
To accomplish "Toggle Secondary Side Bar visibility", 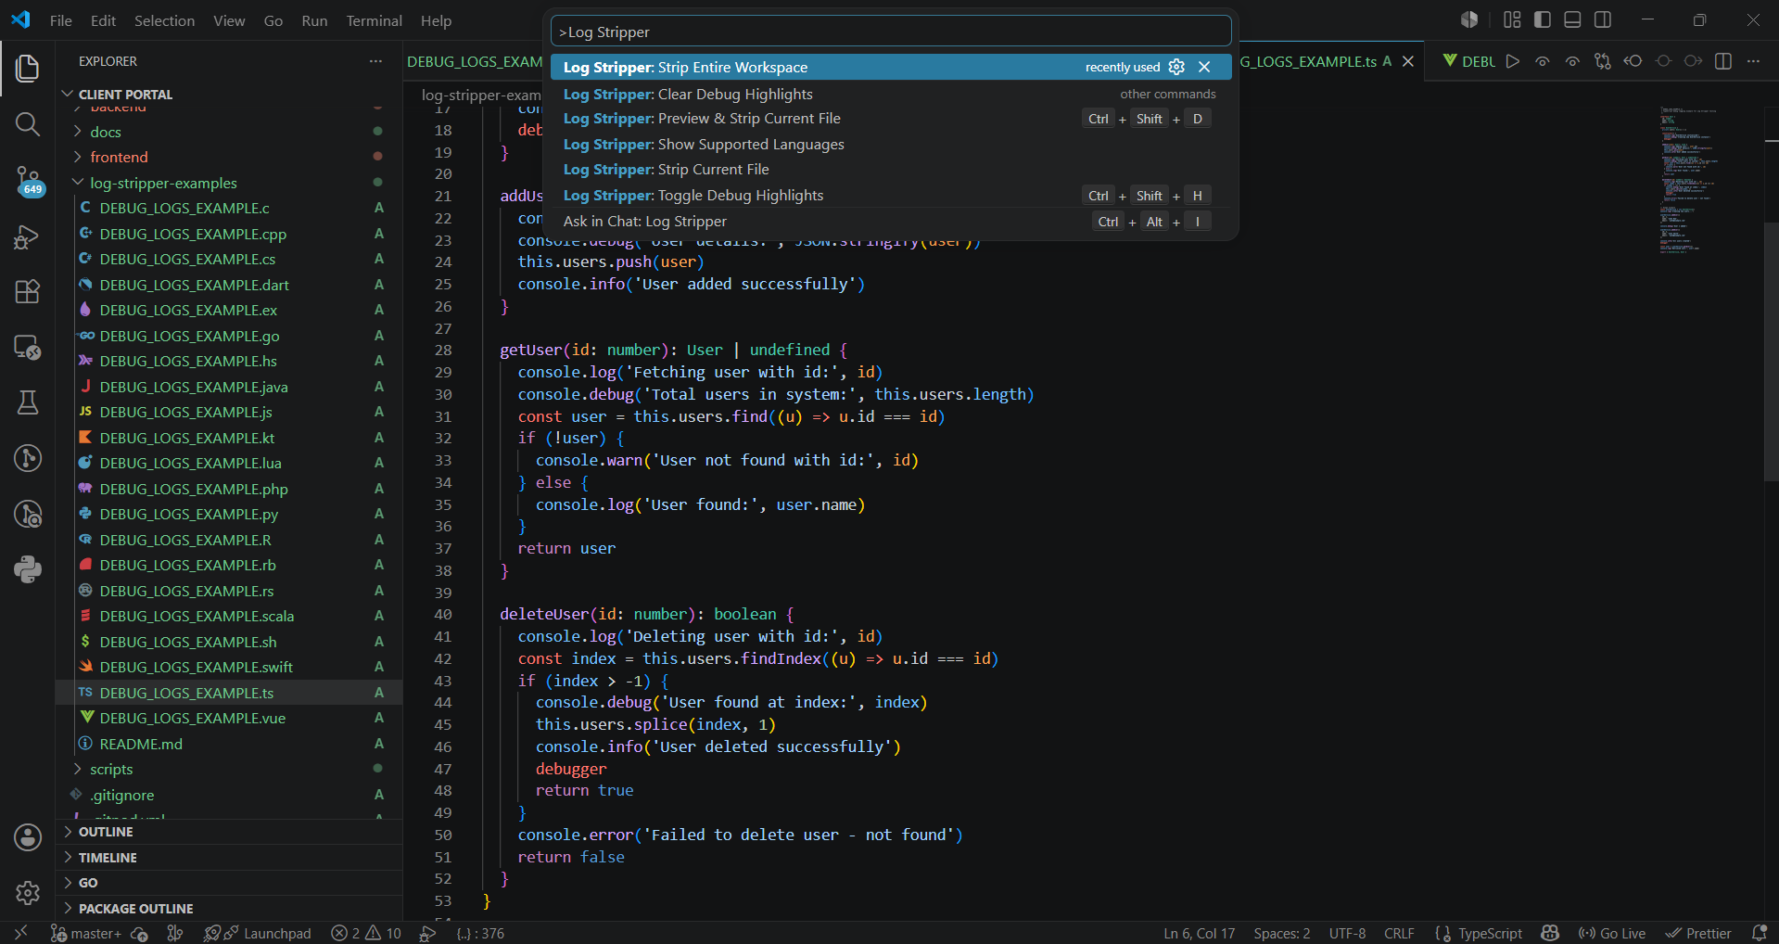I will click(x=1603, y=19).
